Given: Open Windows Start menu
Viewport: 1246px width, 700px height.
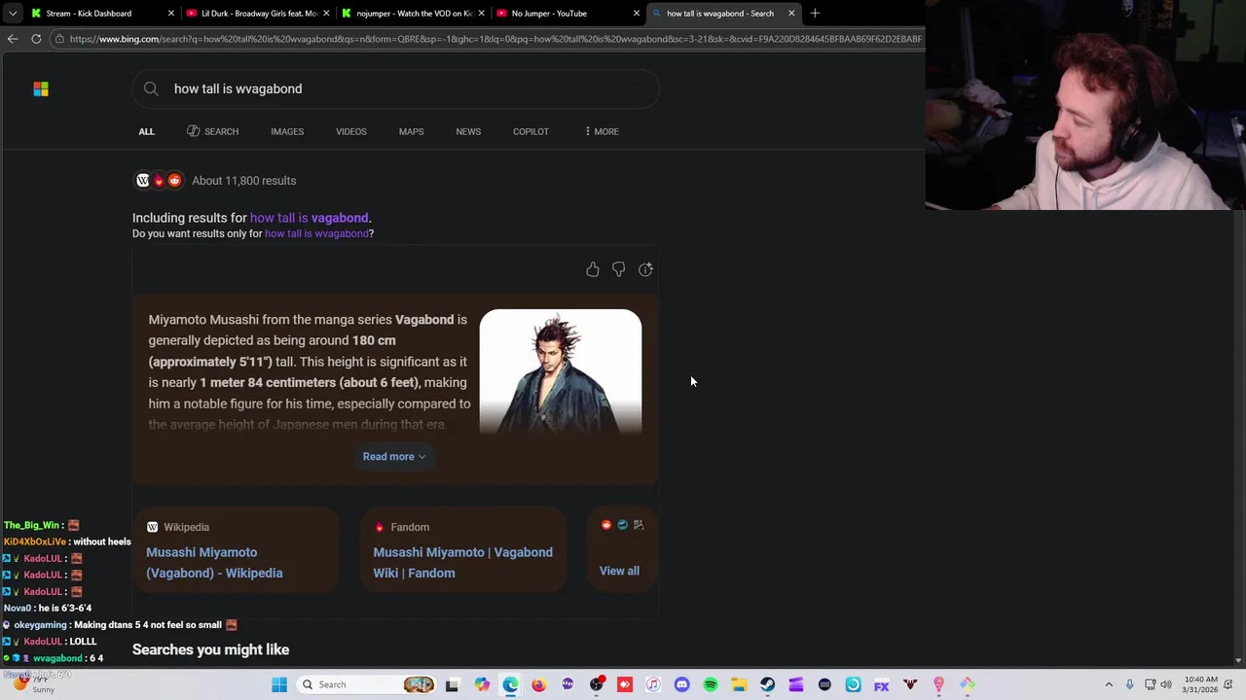Looking at the screenshot, I should 279,684.
